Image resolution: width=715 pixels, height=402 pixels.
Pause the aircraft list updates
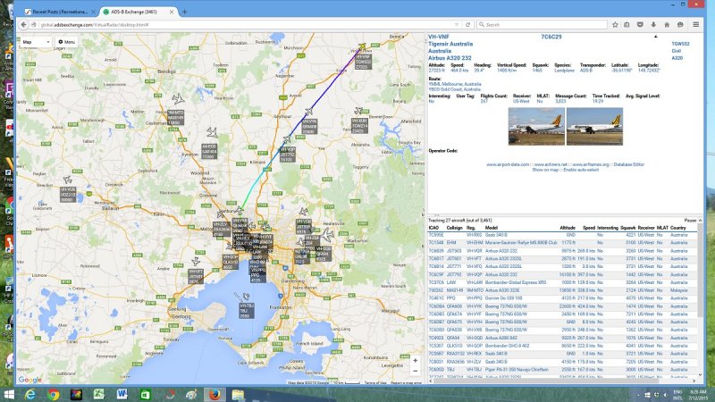[x=690, y=220]
